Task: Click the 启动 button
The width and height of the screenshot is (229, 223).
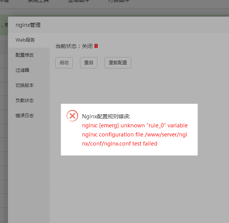Action: click(64, 63)
